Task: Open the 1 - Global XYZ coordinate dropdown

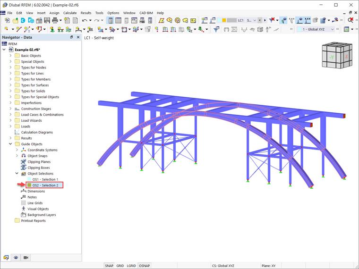Action: [x=332, y=29]
